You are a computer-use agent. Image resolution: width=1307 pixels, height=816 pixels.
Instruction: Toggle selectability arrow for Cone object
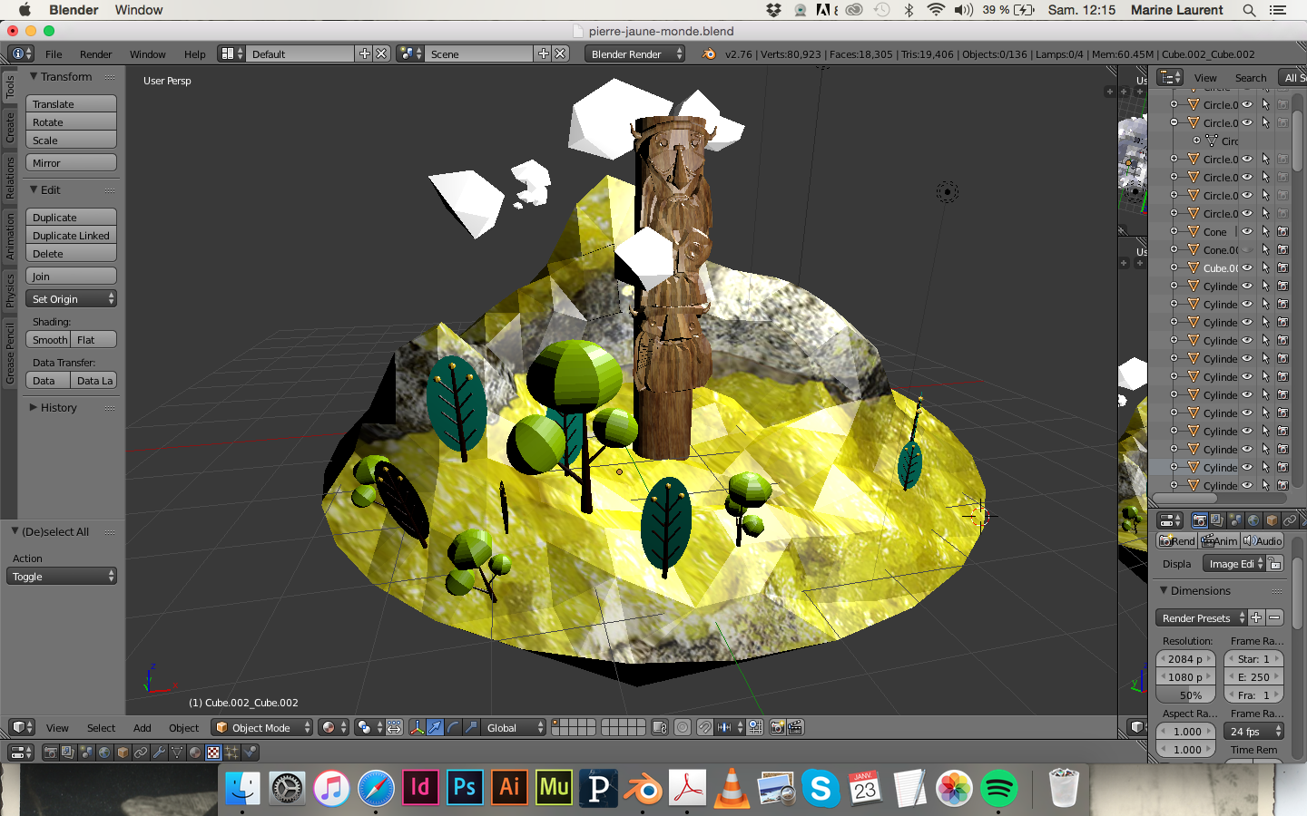(x=1265, y=231)
